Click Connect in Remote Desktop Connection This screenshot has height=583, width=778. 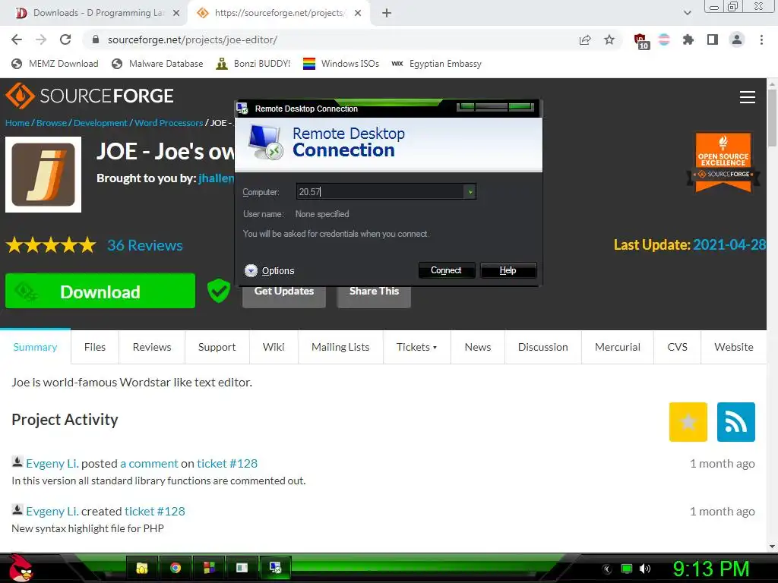click(x=446, y=270)
